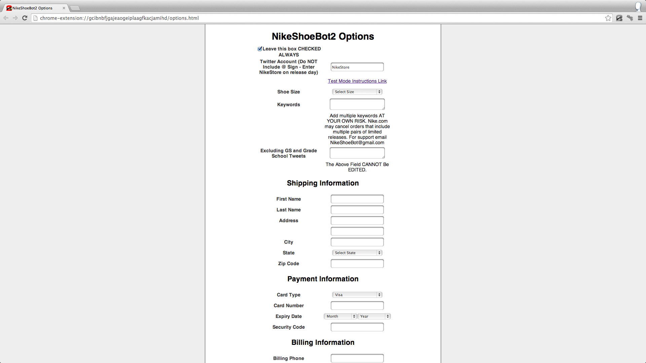Click the browser back arrow

tap(6, 18)
